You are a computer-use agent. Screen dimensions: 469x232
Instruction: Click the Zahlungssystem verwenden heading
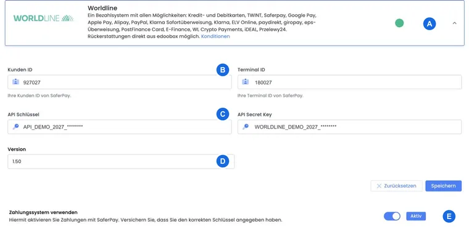click(x=43, y=213)
